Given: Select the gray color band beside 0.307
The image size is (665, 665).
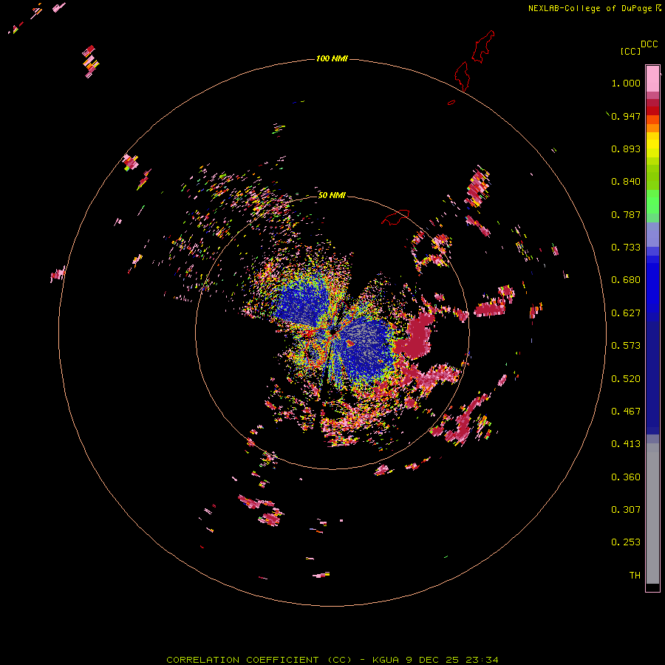Looking at the screenshot, I should [652, 514].
